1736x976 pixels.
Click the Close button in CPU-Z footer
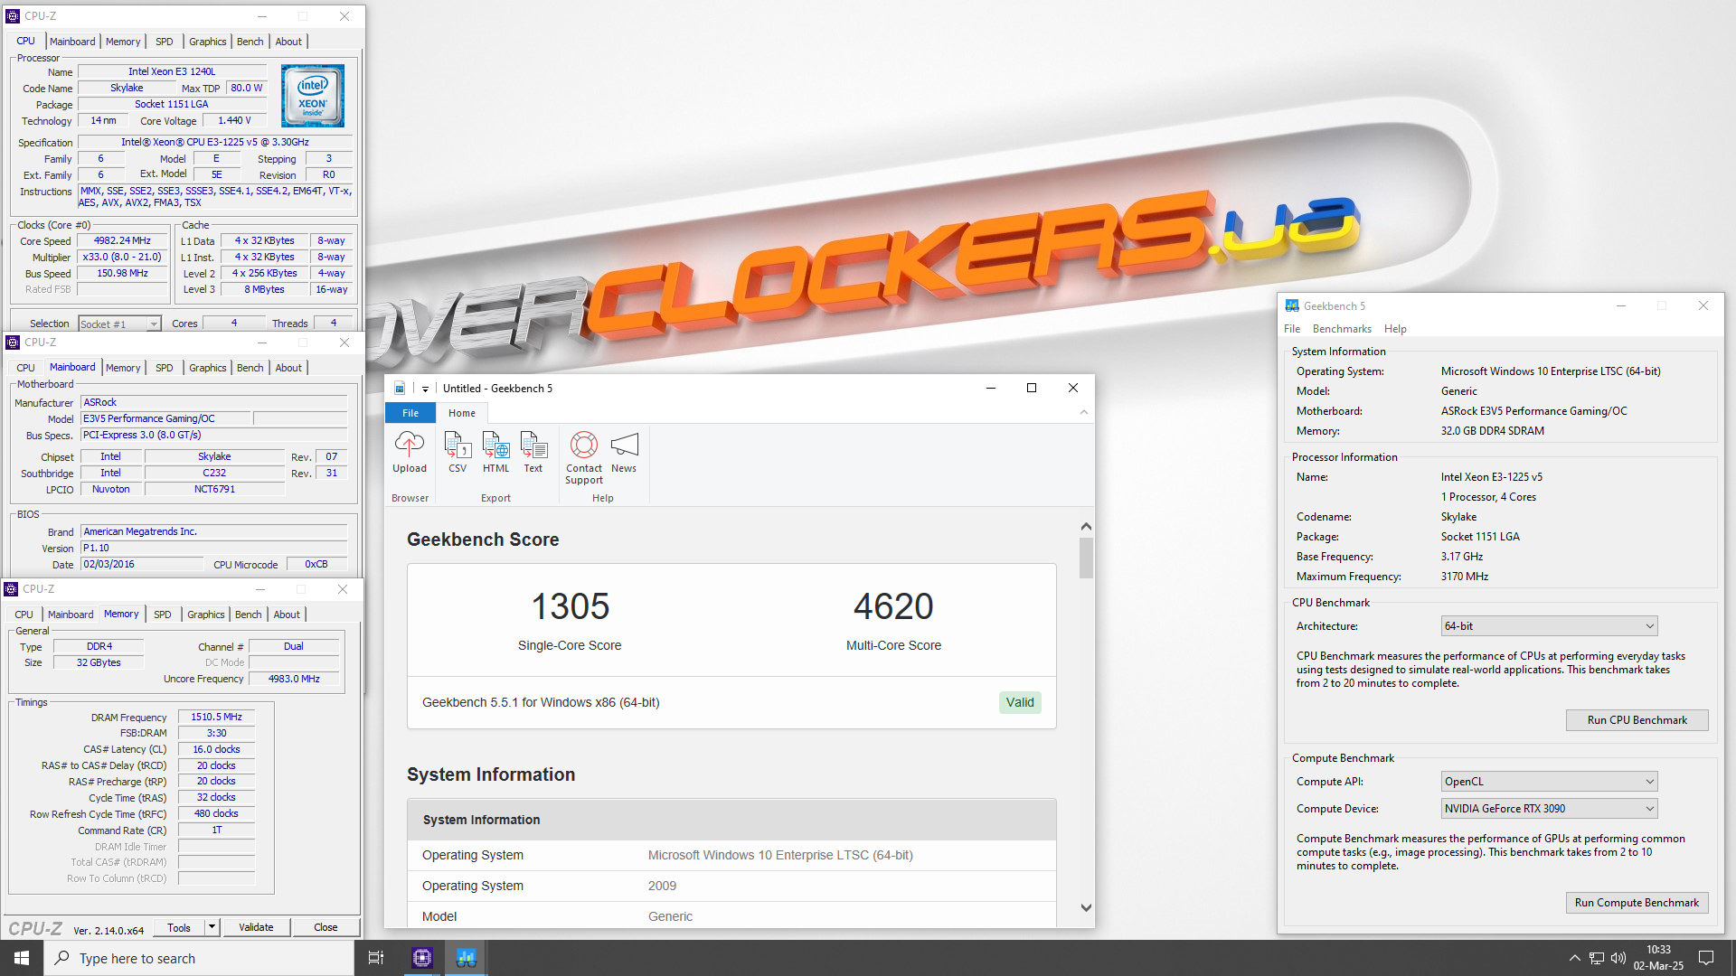325,927
